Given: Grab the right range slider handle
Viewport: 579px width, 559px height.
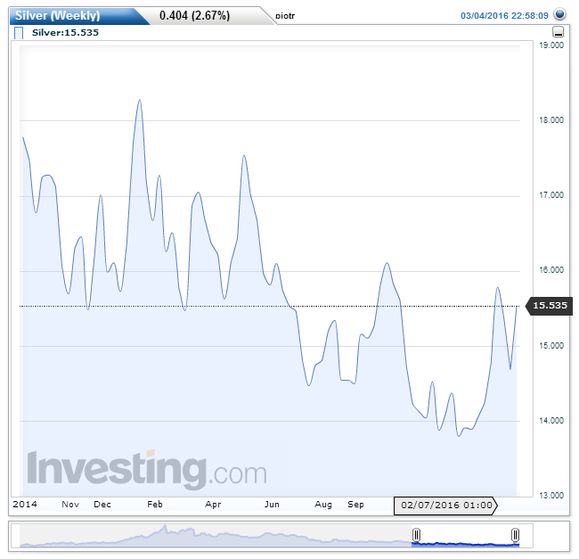Looking at the screenshot, I should tap(515, 535).
